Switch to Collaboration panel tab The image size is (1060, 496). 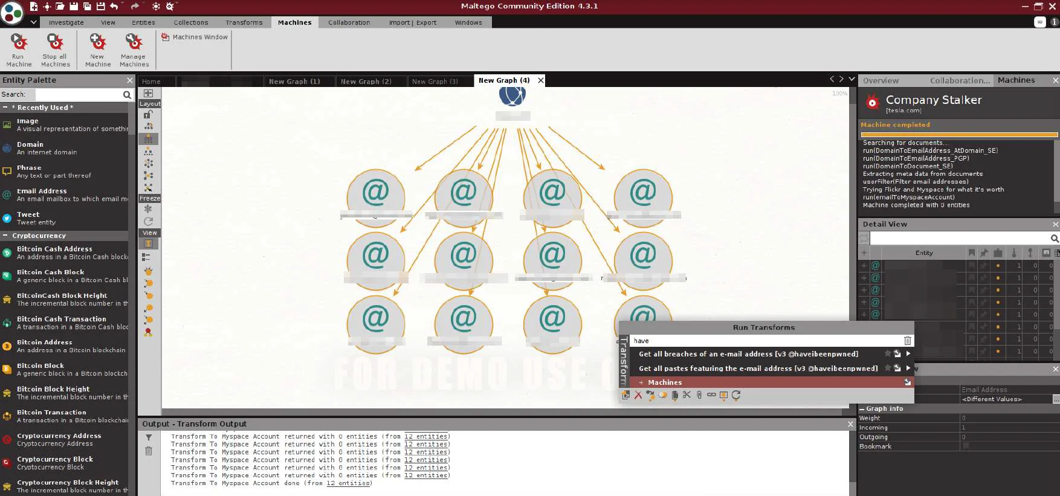[x=960, y=80]
